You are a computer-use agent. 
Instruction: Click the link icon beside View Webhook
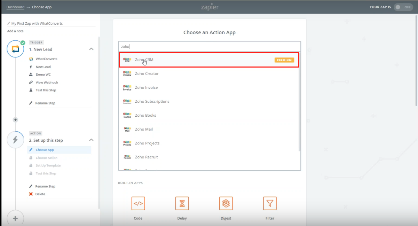point(31,83)
